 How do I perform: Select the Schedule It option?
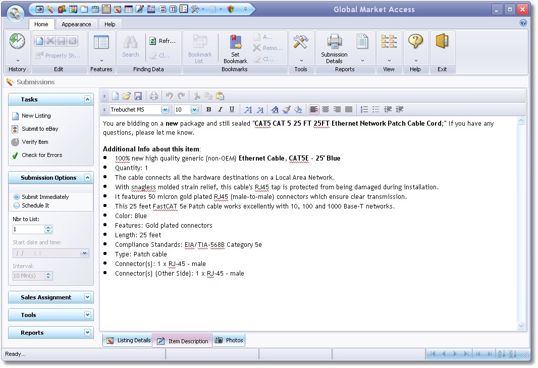[x=17, y=205]
